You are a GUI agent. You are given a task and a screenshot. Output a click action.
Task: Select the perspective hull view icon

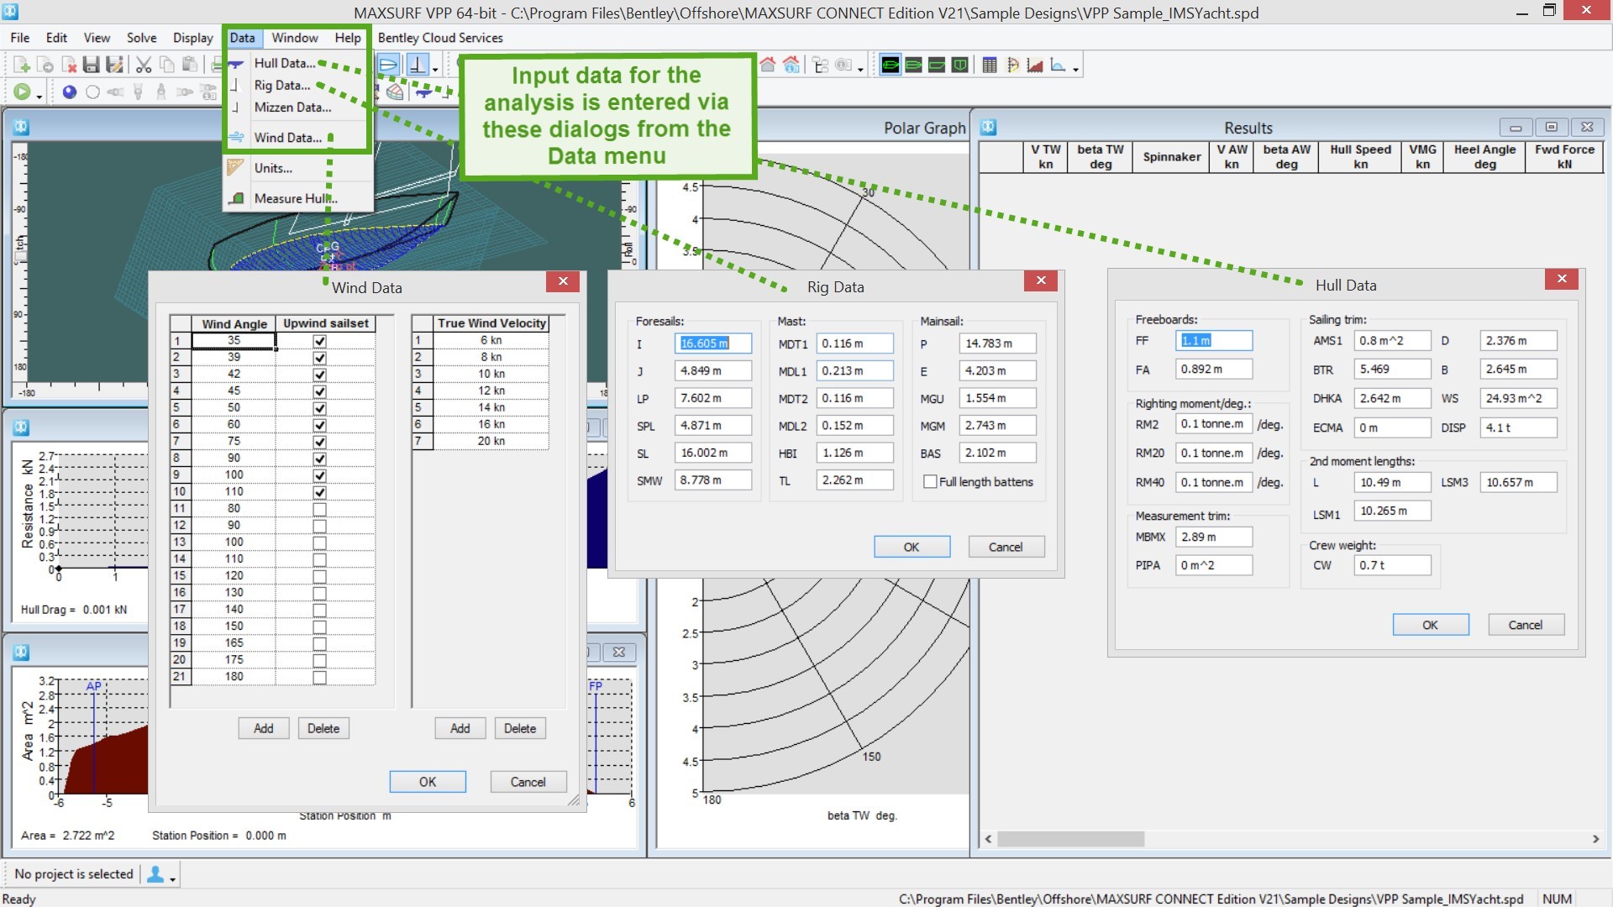(888, 64)
